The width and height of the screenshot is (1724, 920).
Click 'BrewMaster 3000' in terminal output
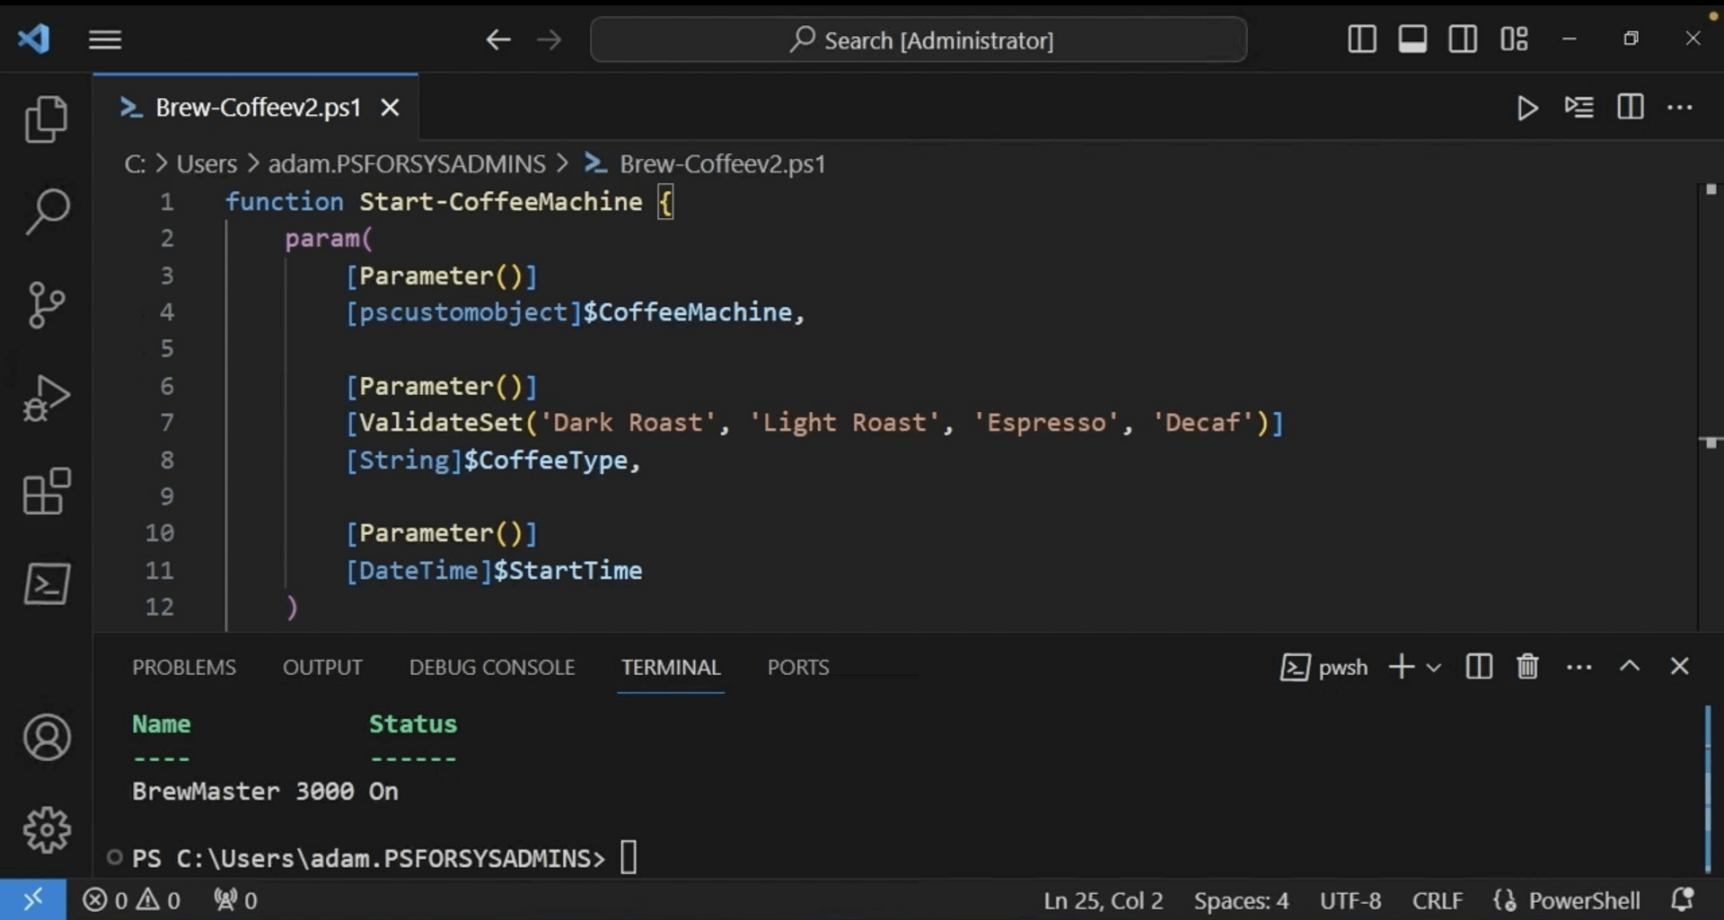pos(242,792)
